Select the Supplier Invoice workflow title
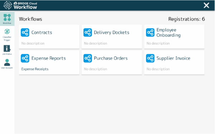The image size is (215, 134). click(173, 58)
